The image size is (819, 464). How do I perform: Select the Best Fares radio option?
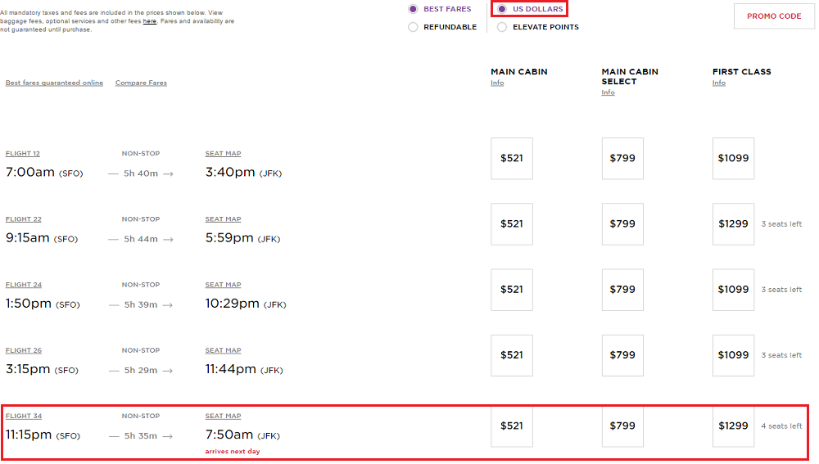pyautogui.click(x=414, y=9)
